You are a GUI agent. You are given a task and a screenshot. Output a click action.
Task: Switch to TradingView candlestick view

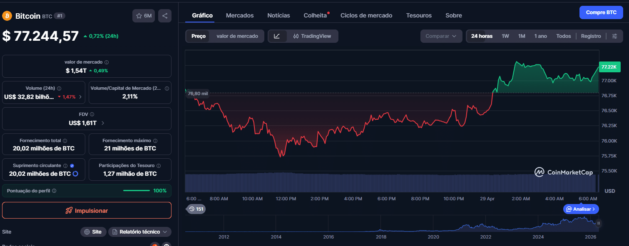click(316, 36)
